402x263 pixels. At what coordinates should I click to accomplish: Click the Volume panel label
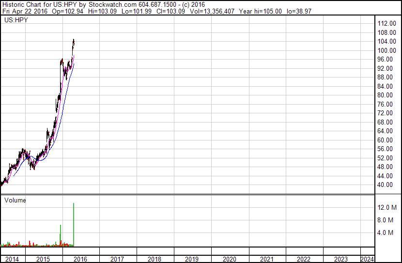(15, 200)
